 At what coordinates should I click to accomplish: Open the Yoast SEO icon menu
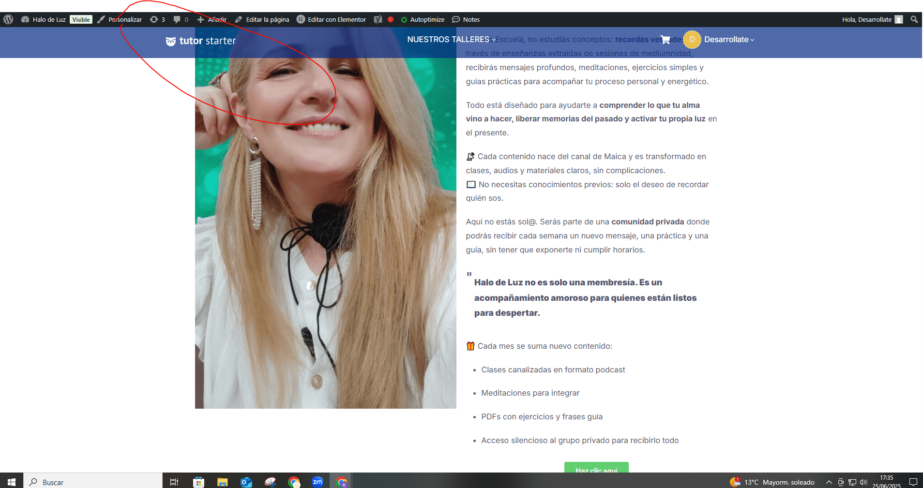pos(378,19)
